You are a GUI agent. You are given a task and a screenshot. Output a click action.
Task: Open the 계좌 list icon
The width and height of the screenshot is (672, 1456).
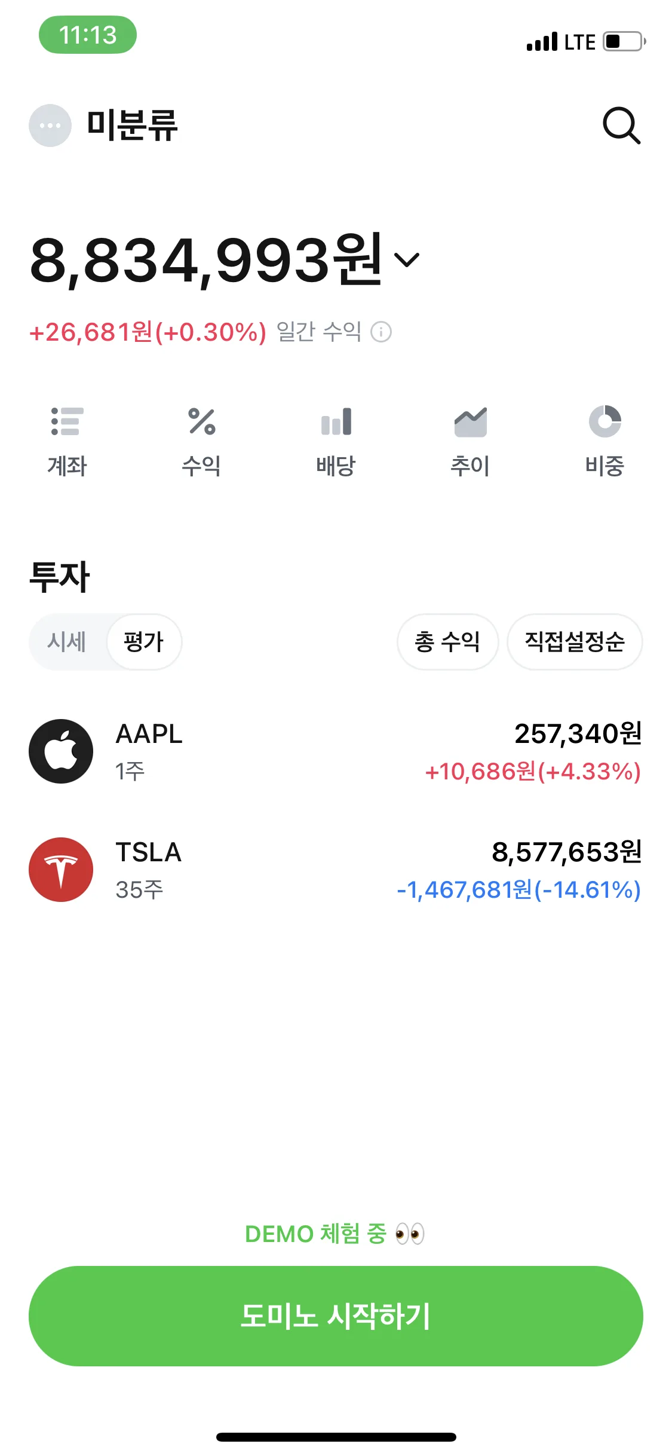coord(67,421)
